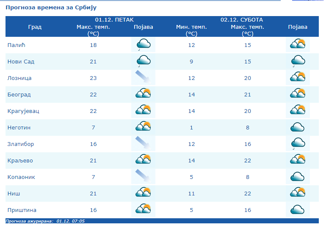Select the Београд city name

pos(19,94)
